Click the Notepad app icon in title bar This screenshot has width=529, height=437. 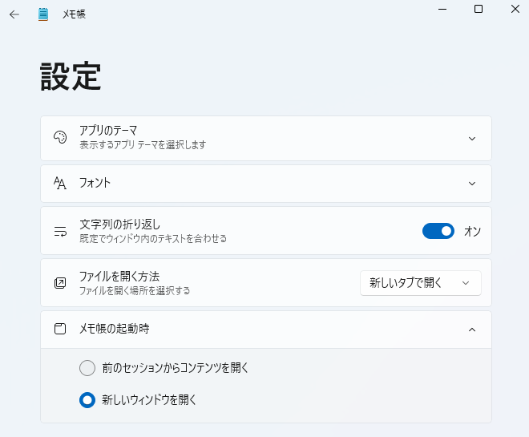click(x=43, y=14)
